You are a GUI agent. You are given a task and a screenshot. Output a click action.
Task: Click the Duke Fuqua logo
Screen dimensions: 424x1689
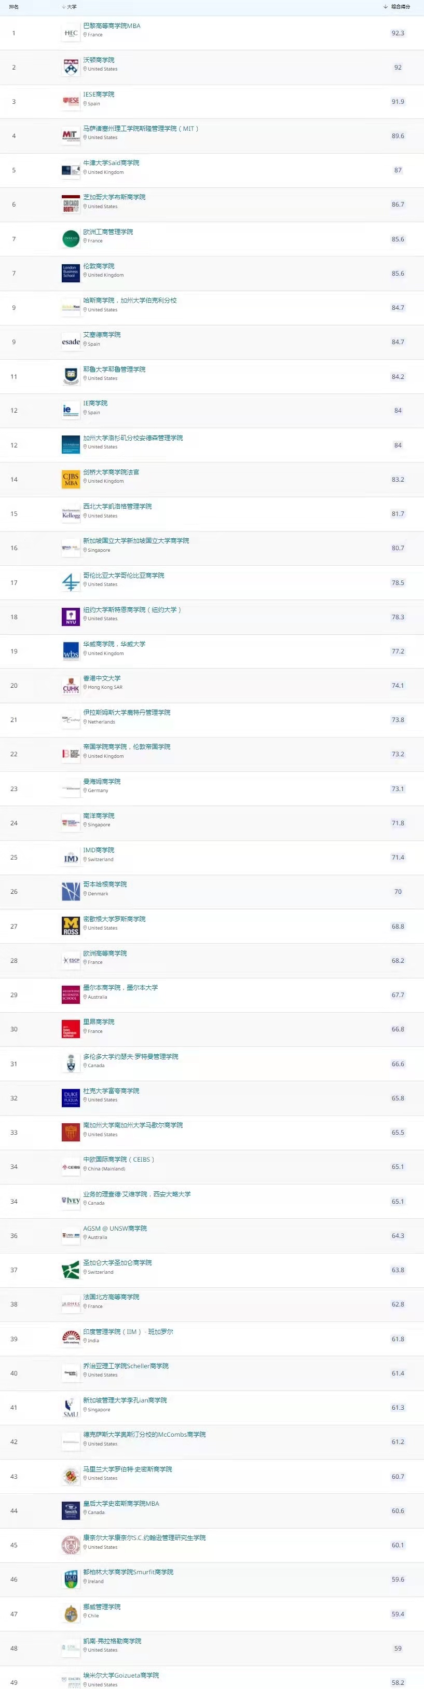[71, 1098]
